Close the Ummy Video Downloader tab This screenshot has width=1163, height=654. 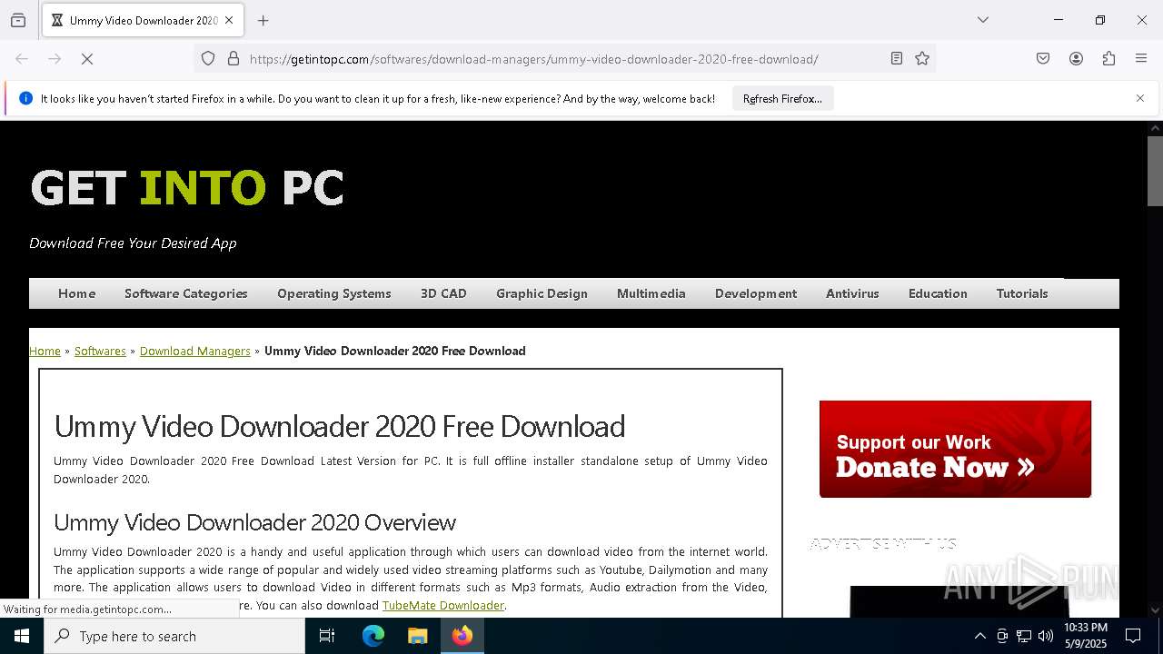(x=229, y=20)
